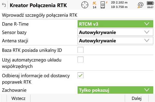Expand the Sensor bazy Autowykrywanie dropdown

click(x=115, y=32)
